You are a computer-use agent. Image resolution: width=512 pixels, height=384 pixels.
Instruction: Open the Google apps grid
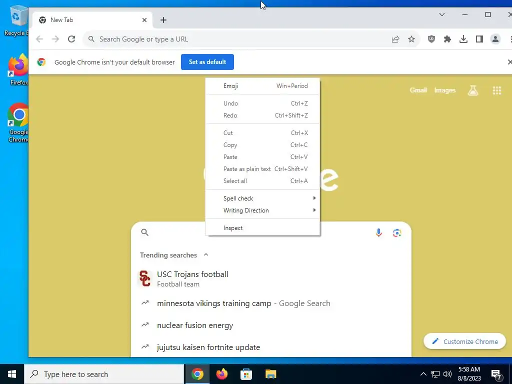tap(496, 90)
